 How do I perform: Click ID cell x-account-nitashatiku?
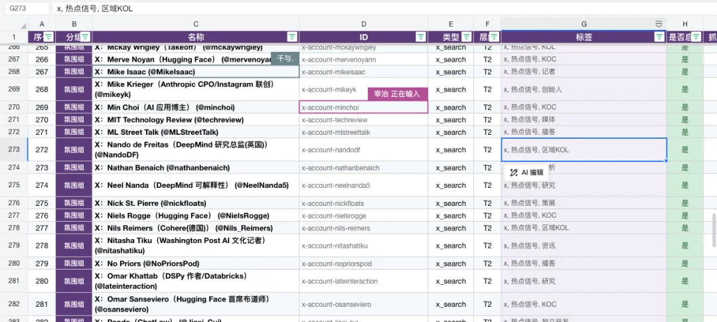pyautogui.click(x=364, y=246)
